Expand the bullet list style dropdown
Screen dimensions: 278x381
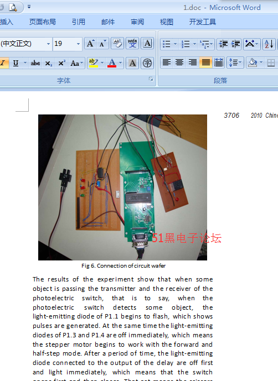pyautogui.click(x=175, y=44)
